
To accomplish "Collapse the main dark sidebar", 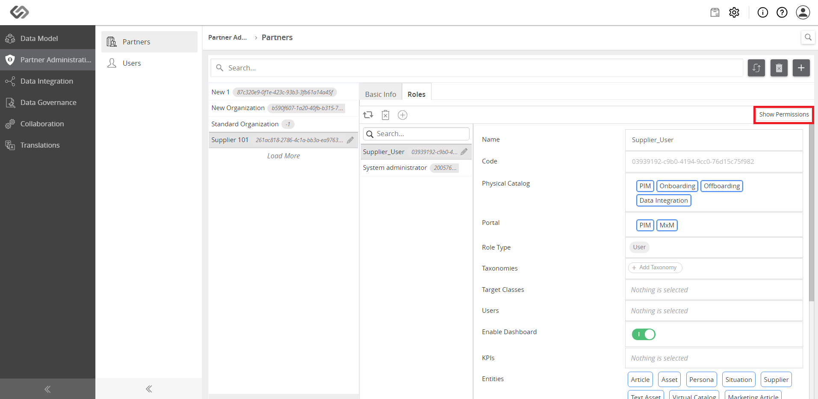I will pos(47,389).
